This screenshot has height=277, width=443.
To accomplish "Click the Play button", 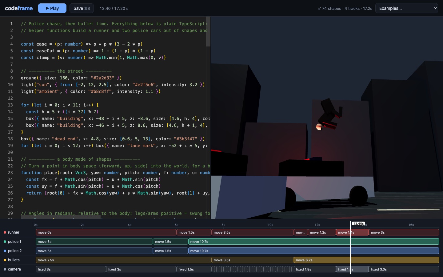I will click(x=52, y=8).
